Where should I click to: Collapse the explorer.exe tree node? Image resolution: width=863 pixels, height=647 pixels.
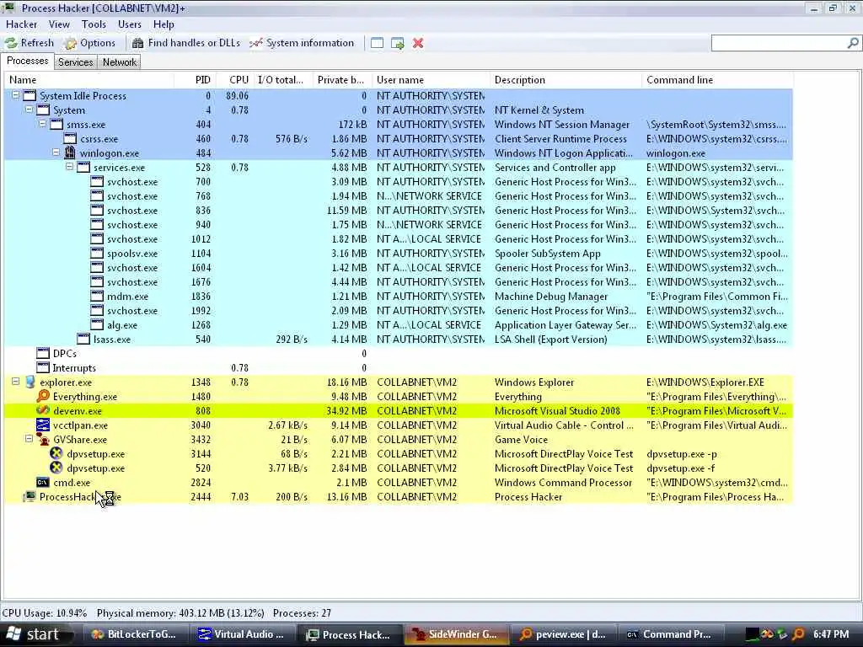(x=16, y=382)
